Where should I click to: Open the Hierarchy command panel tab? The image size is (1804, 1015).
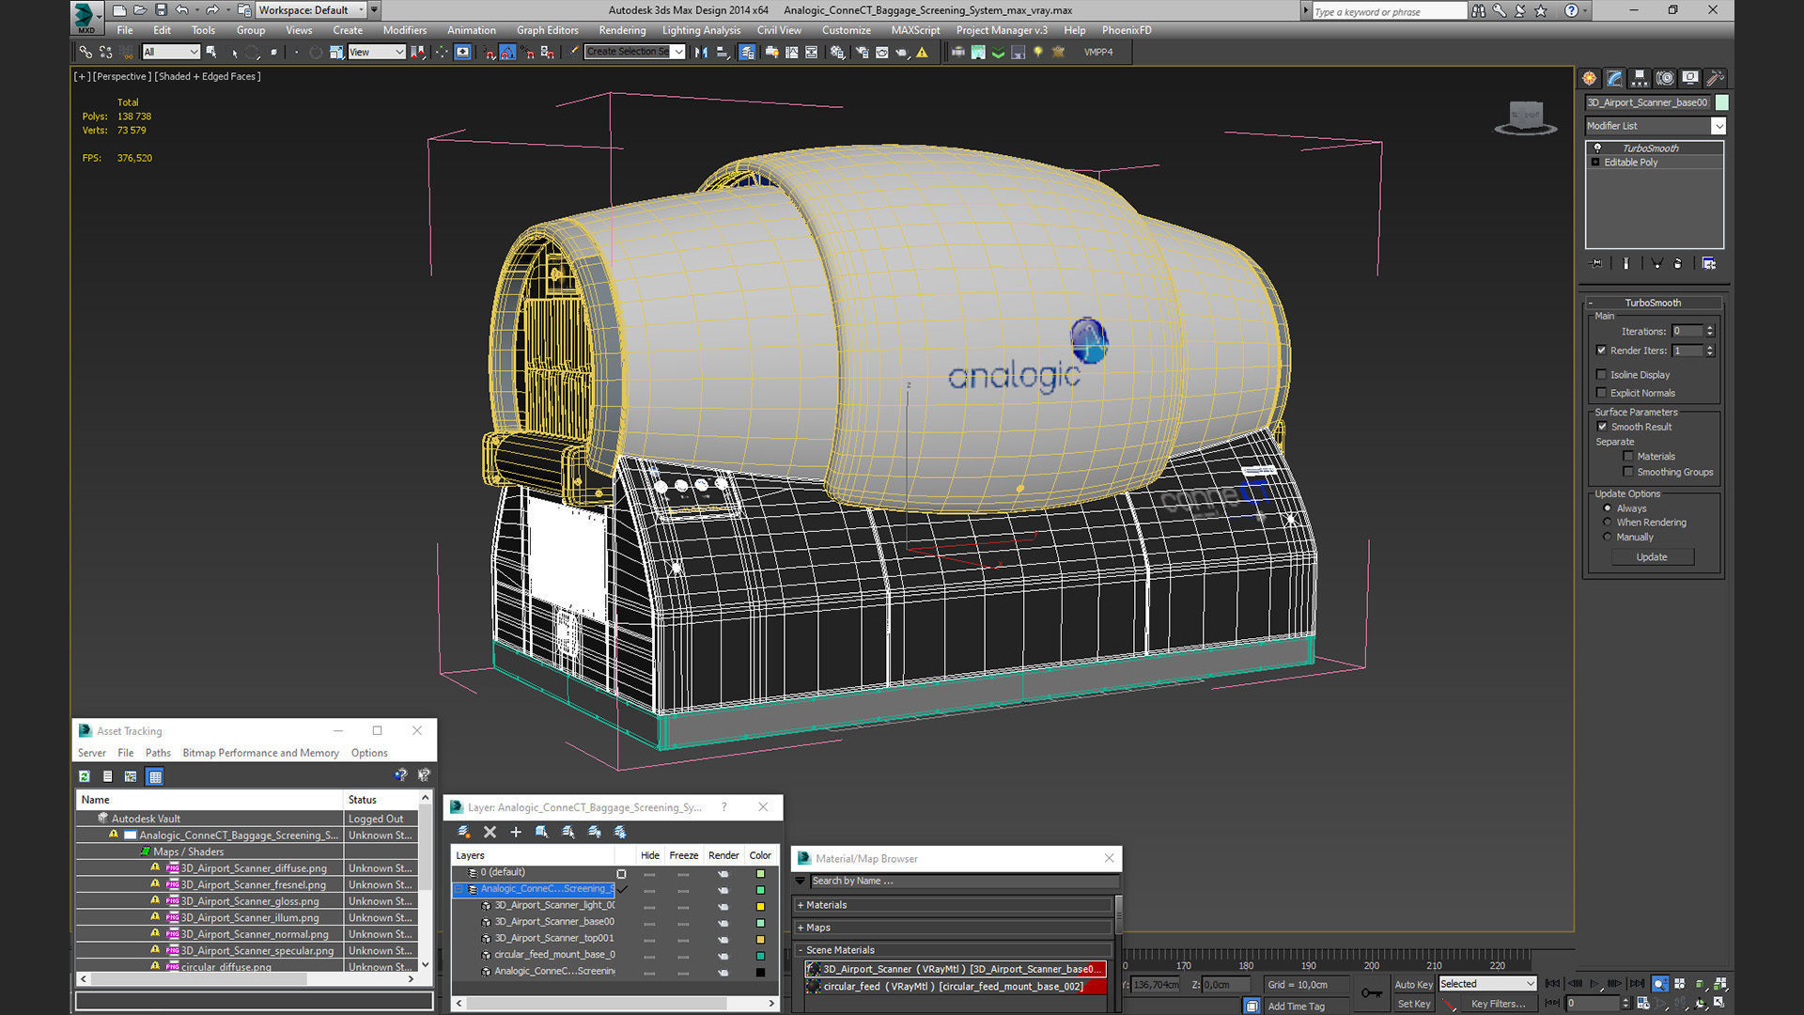pos(1640,78)
